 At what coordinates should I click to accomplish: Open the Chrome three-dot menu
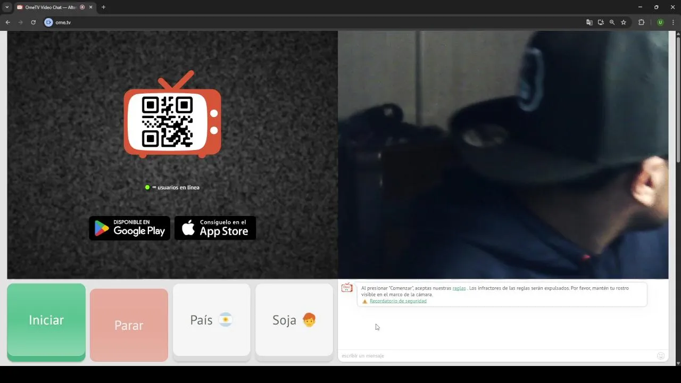(673, 22)
